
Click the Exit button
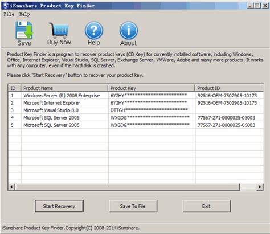206,206
